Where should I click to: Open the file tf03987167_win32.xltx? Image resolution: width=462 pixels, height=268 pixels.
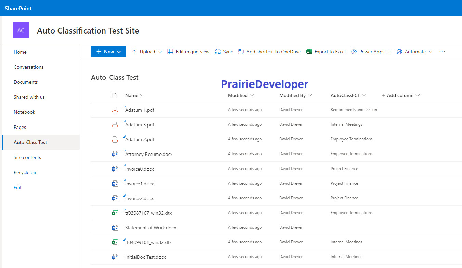149,213
